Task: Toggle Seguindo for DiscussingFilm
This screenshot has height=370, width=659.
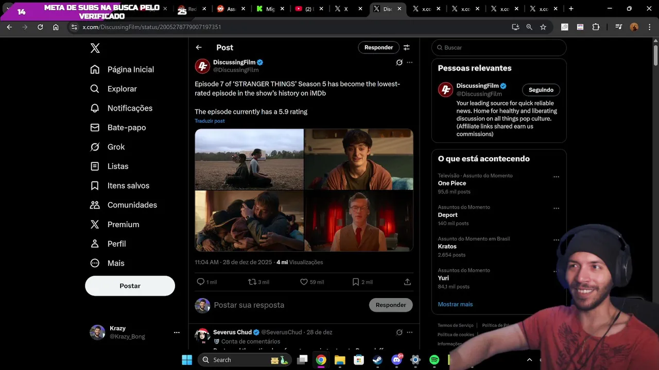Action: coord(541,90)
